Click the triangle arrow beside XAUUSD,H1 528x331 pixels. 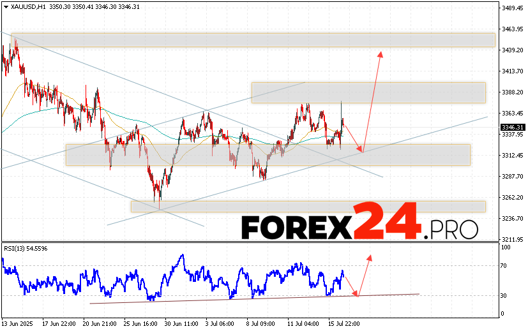pyautogui.click(x=4, y=6)
